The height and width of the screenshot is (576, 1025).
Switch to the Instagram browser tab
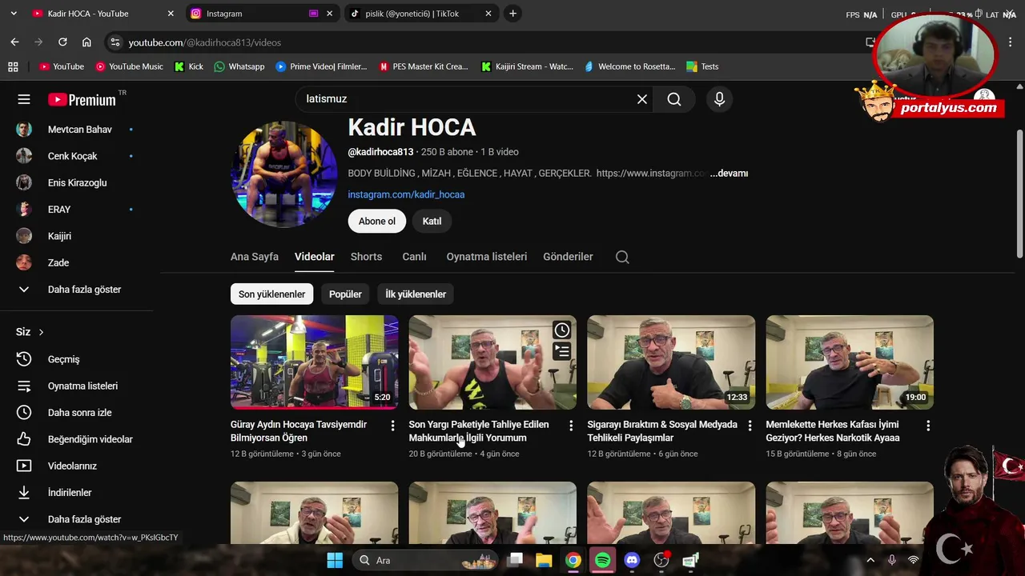[x=261, y=14]
